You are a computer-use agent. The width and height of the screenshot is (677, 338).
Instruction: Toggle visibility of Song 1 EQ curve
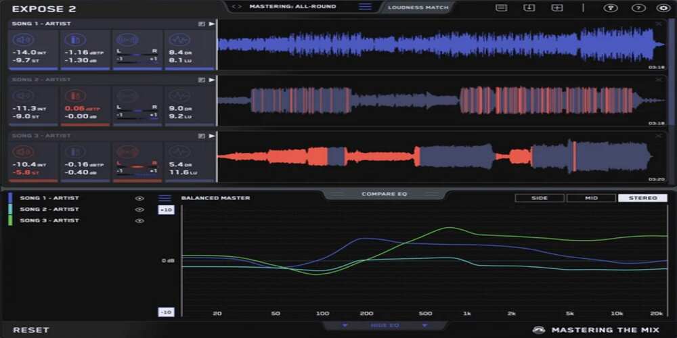pyautogui.click(x=139, y=198)
